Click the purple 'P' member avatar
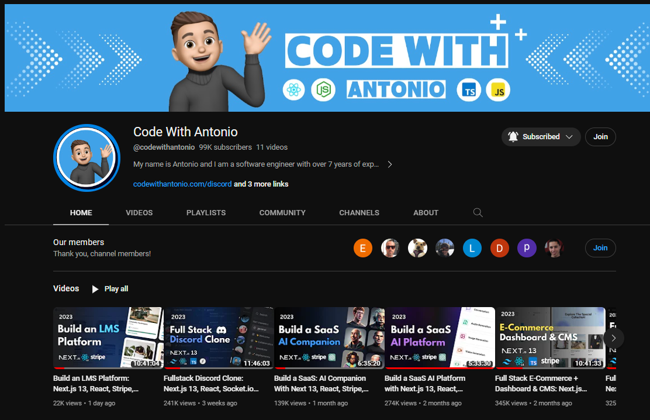 527,248
